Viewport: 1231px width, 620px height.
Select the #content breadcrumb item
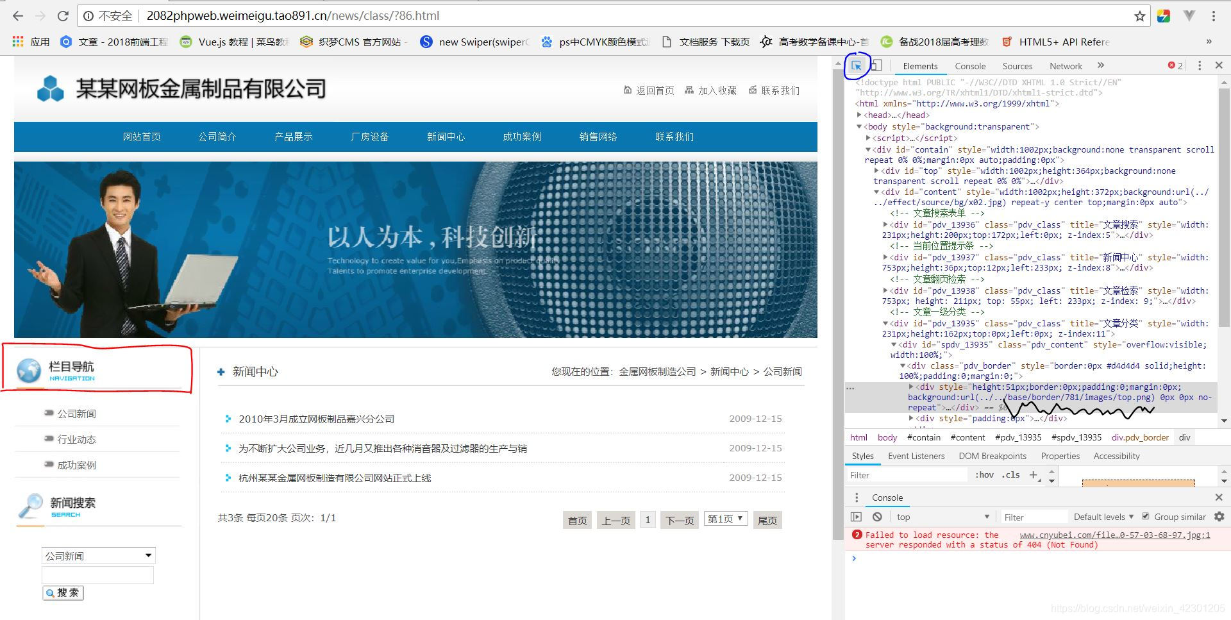(967, 437)
